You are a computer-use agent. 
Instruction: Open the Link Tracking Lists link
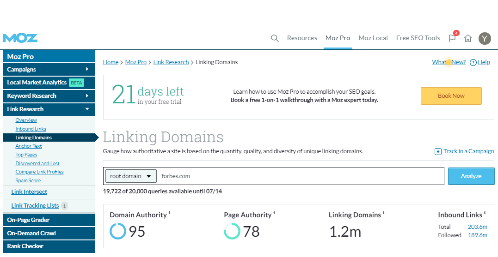(35, 206)
